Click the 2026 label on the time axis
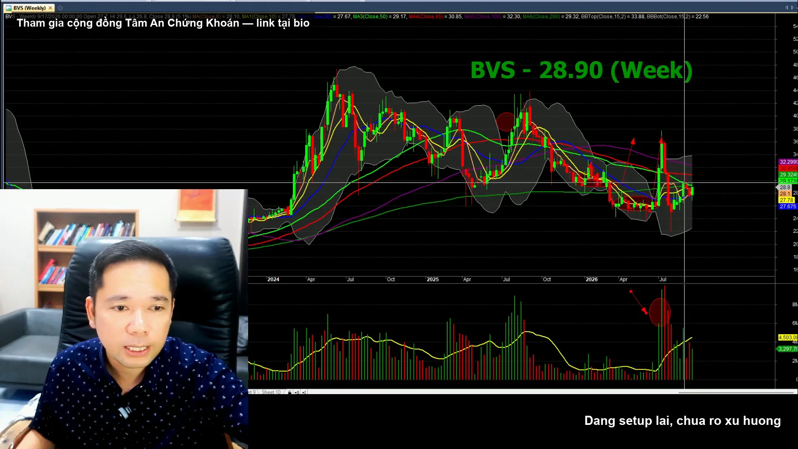 pos(591,279)
